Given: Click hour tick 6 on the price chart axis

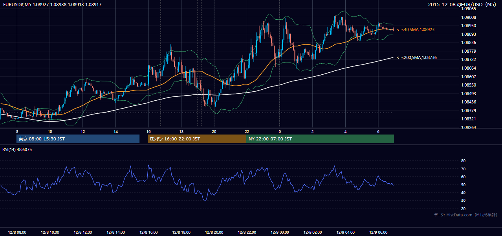Looking at the screenshot, I should pyautogui.click(x=378, y=131).
